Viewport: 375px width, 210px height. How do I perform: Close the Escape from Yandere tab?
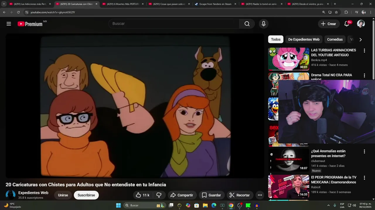coord(235,4)
